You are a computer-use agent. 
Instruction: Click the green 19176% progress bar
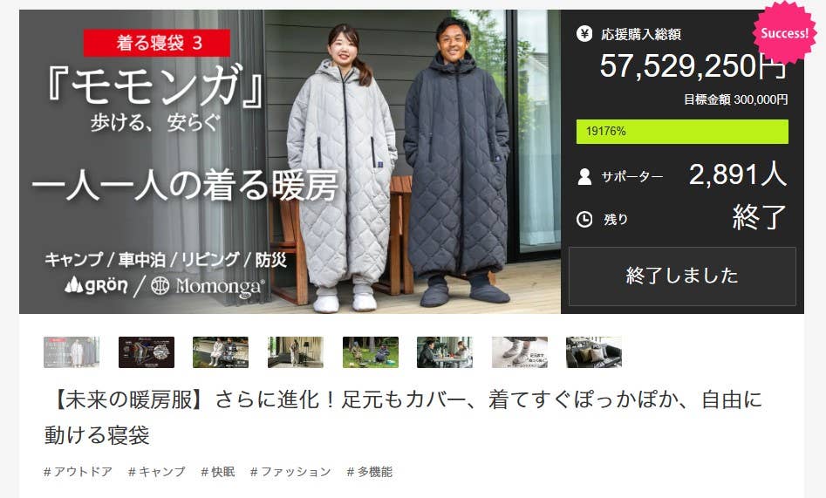[682, 131]
